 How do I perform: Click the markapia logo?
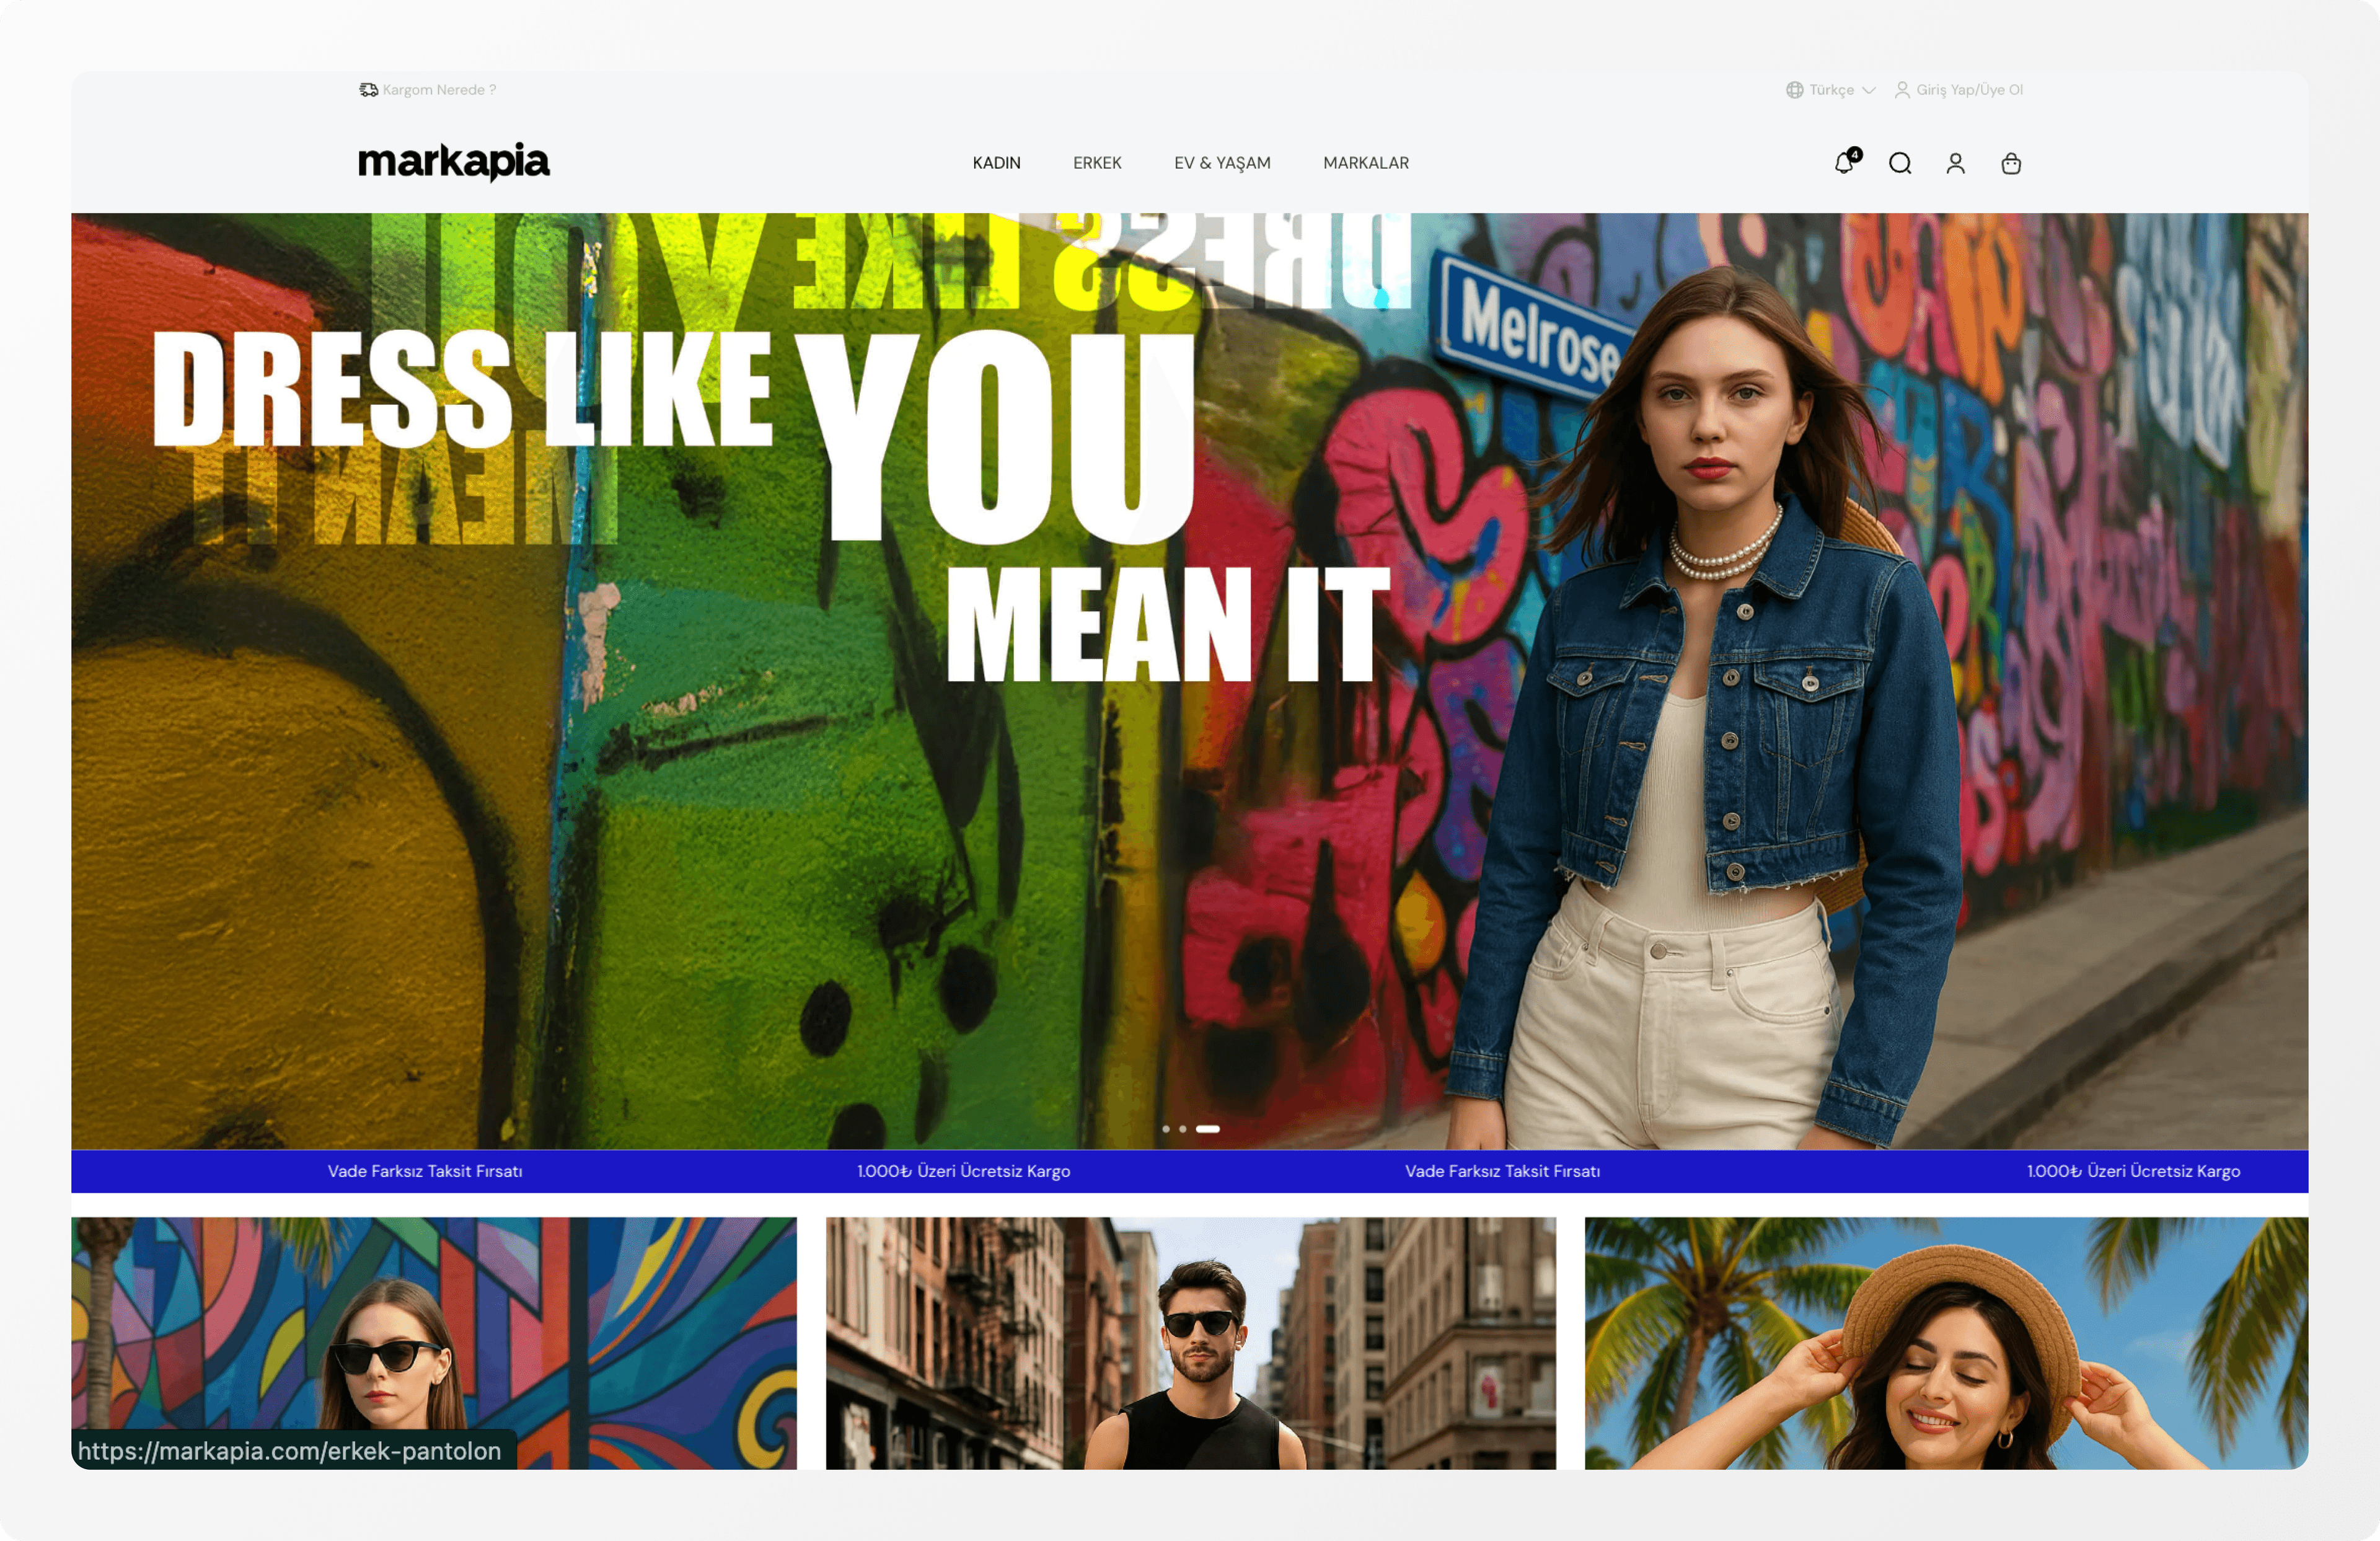(454, 162)
